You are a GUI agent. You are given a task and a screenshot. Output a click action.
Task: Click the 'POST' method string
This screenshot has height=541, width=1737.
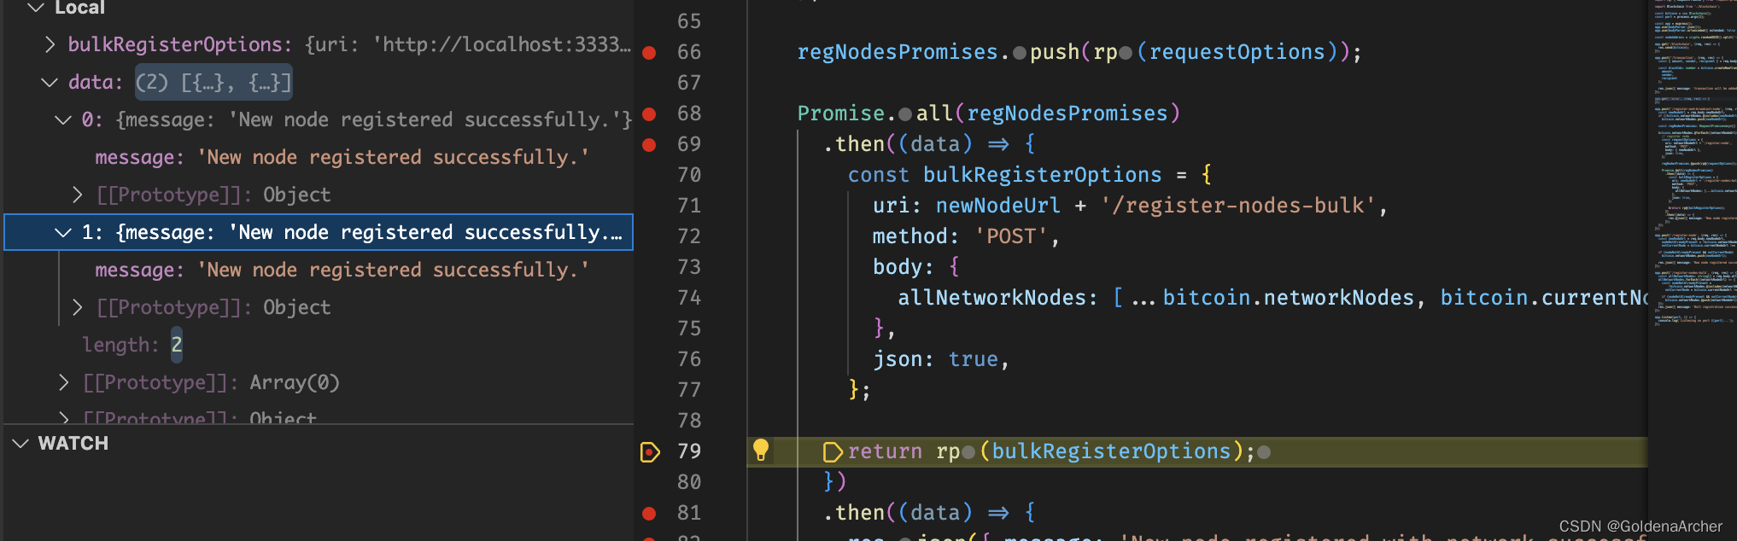(x=1011, y=237)
